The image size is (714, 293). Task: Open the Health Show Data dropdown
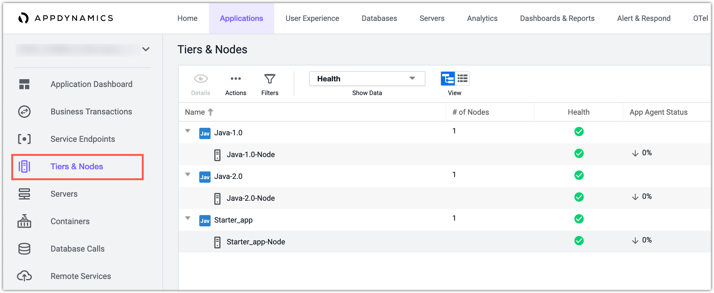367,79
